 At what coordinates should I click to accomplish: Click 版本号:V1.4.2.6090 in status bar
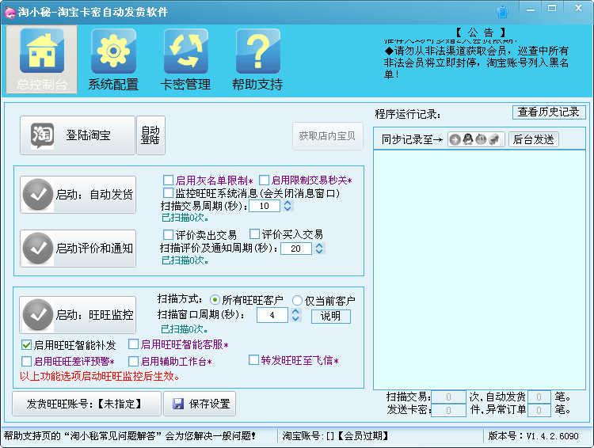point(533,436)
